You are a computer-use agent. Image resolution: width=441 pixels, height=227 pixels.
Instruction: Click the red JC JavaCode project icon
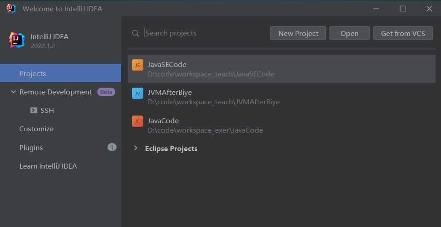click(x=137, y=121)
